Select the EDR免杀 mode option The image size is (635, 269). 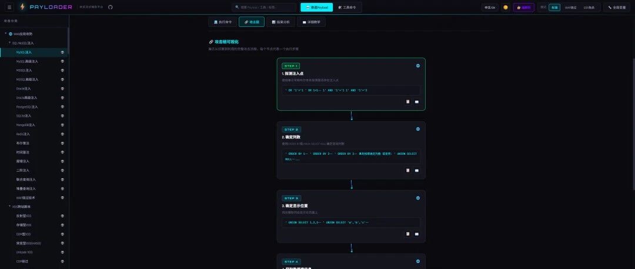click(589, 7)
